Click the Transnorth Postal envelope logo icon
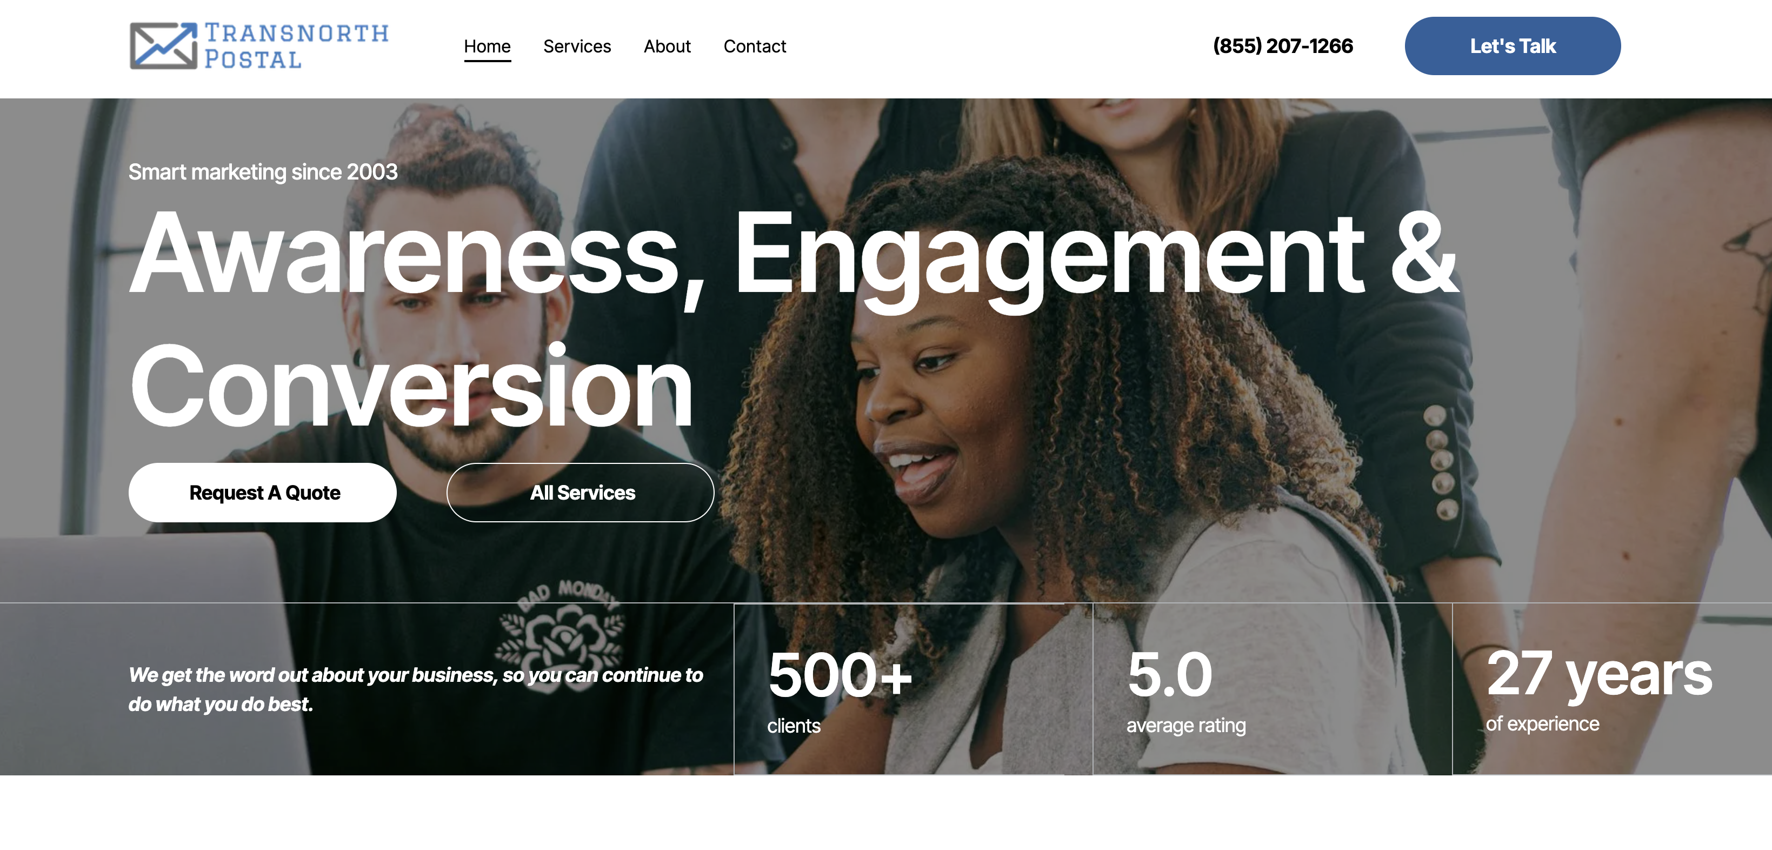1772x850 pixels. pos(163,46)
